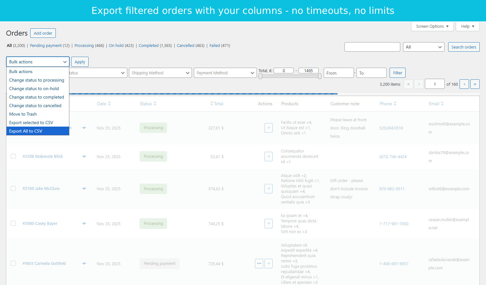The width and height of the screenshot is (486, 285).
Task: Go to the next page with › arrow
Action: tap(464, 84)
